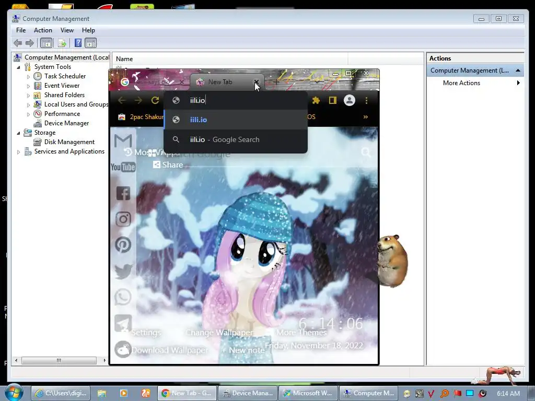Open the Action menu
The width and height of the screenshot is (535, 401).
coord(43,30)
